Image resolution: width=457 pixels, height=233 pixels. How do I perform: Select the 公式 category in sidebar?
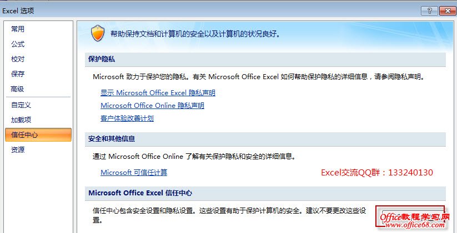18,44
